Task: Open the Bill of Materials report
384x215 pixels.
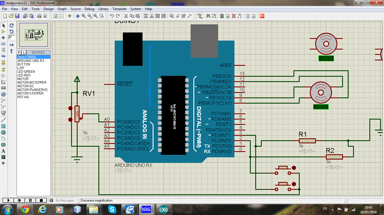Action: coord(247,16)
